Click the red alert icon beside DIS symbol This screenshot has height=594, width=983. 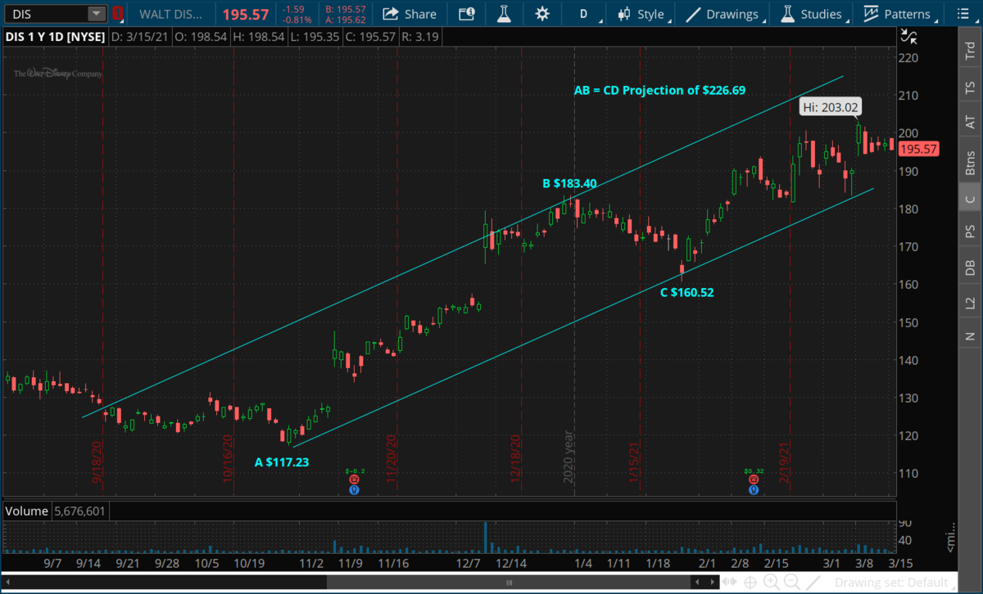(x=119, y=14)
